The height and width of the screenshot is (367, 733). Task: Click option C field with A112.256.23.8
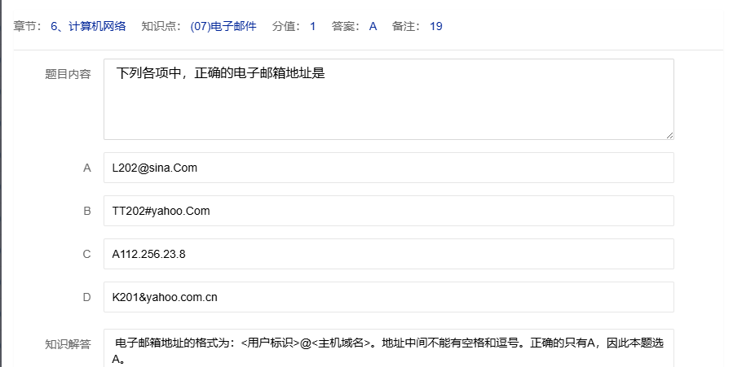[388, 254]
